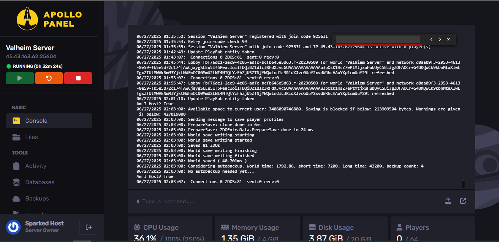Click the Sparked Host avatar icon
The height and width of the screenshot is (242, 499).
click(13, 227)
